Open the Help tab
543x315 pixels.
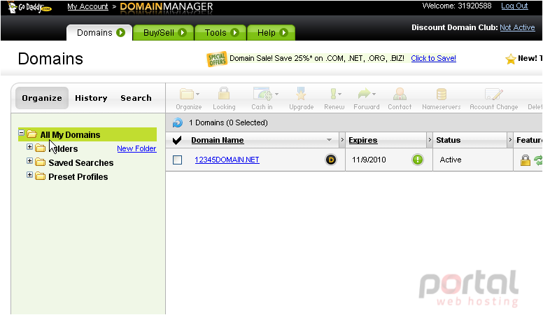(x=271, y=33)
